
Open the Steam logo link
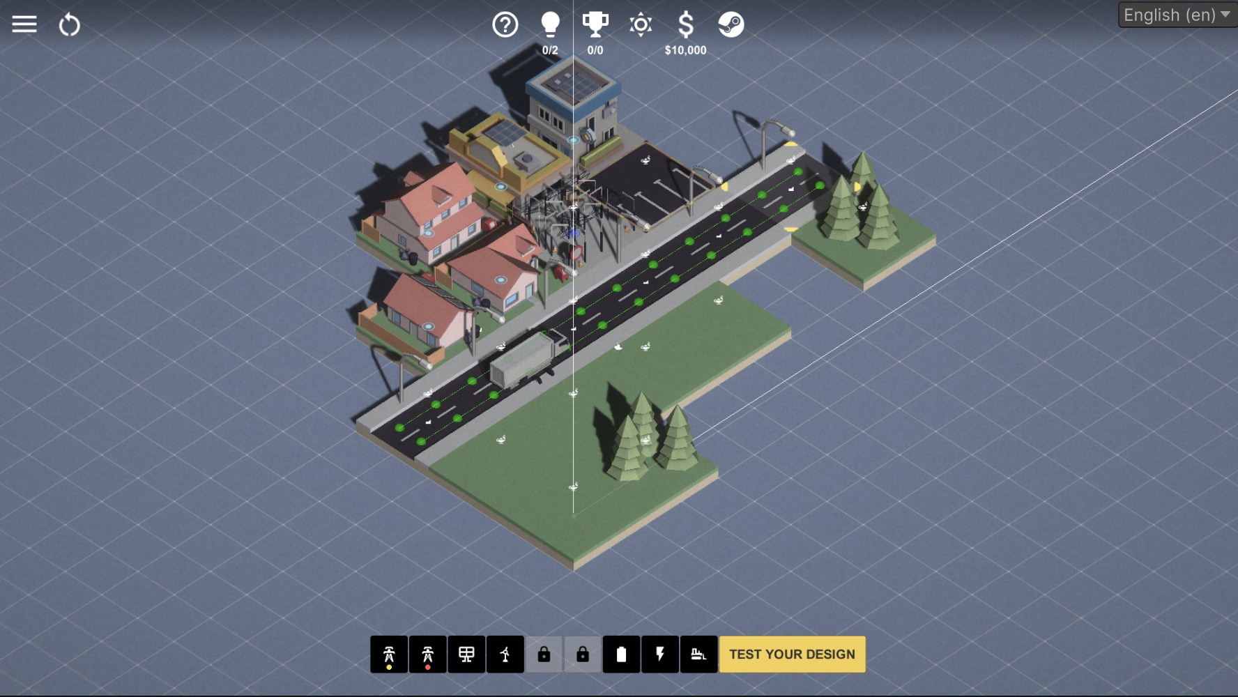tap(731, 24)
